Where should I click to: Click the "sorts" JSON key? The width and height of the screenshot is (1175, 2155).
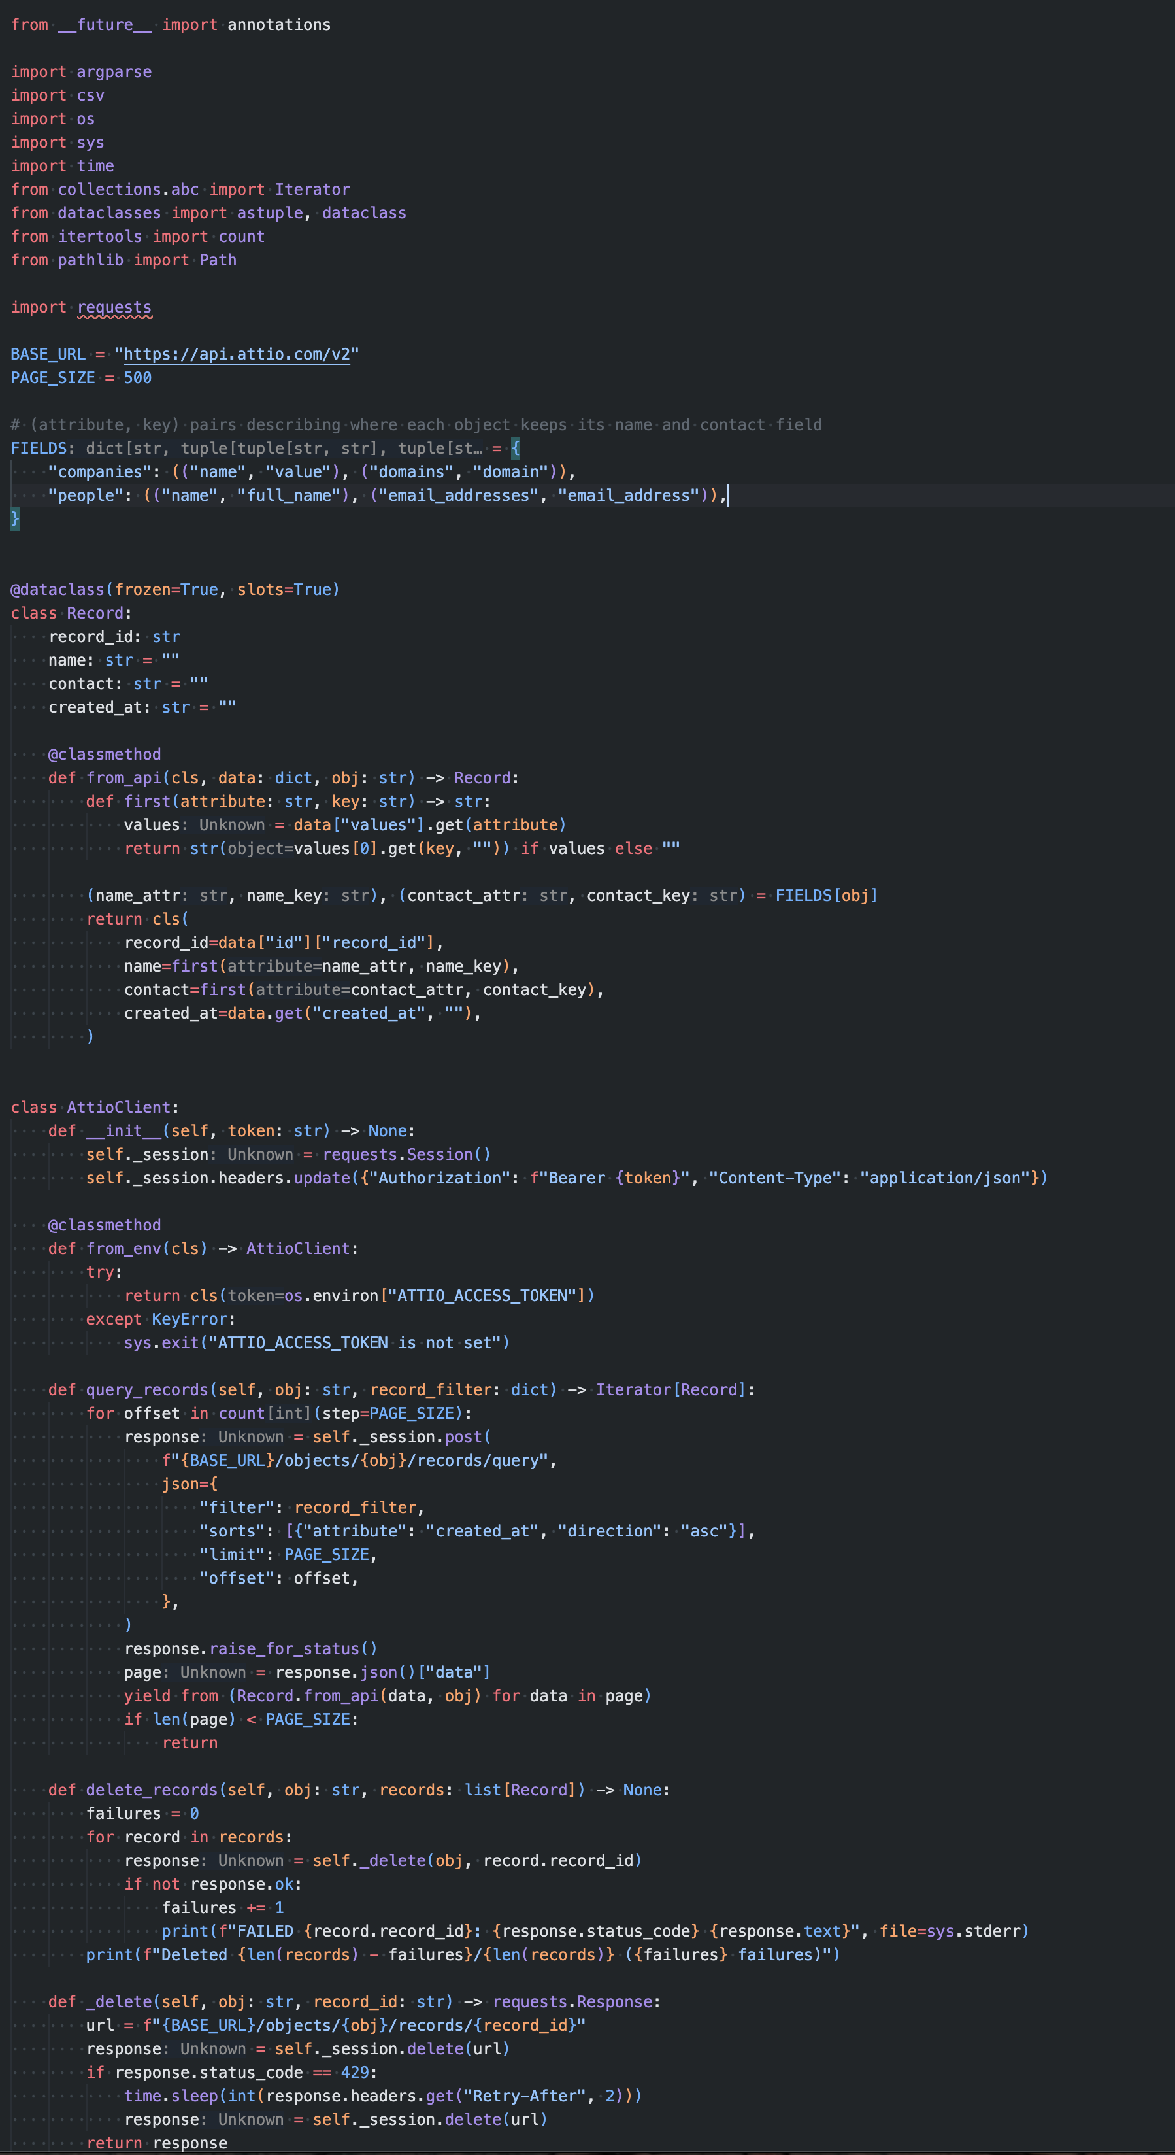point(233,1530)
